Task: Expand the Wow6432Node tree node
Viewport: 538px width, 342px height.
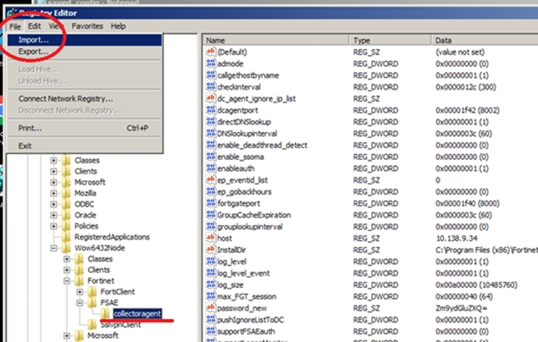Action: [53, 248]
